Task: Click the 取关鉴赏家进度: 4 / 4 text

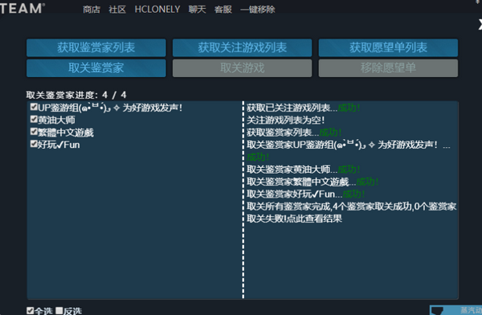Action: coord(76,95)
